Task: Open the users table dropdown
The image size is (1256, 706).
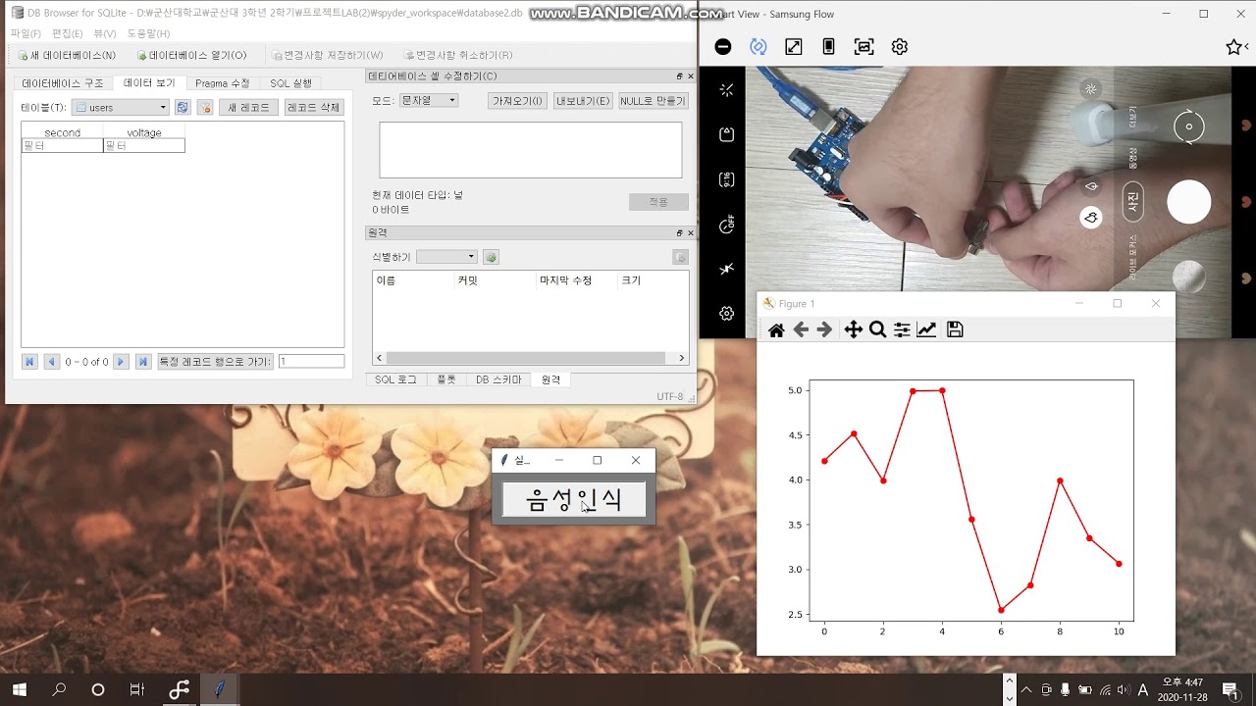Action: [x=121, y=108]
